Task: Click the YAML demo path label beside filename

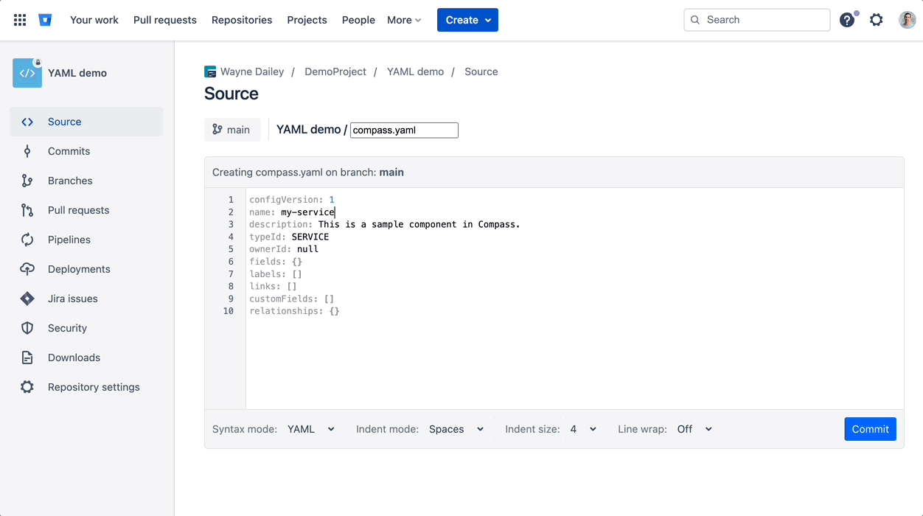Action: tap(309, 130)
